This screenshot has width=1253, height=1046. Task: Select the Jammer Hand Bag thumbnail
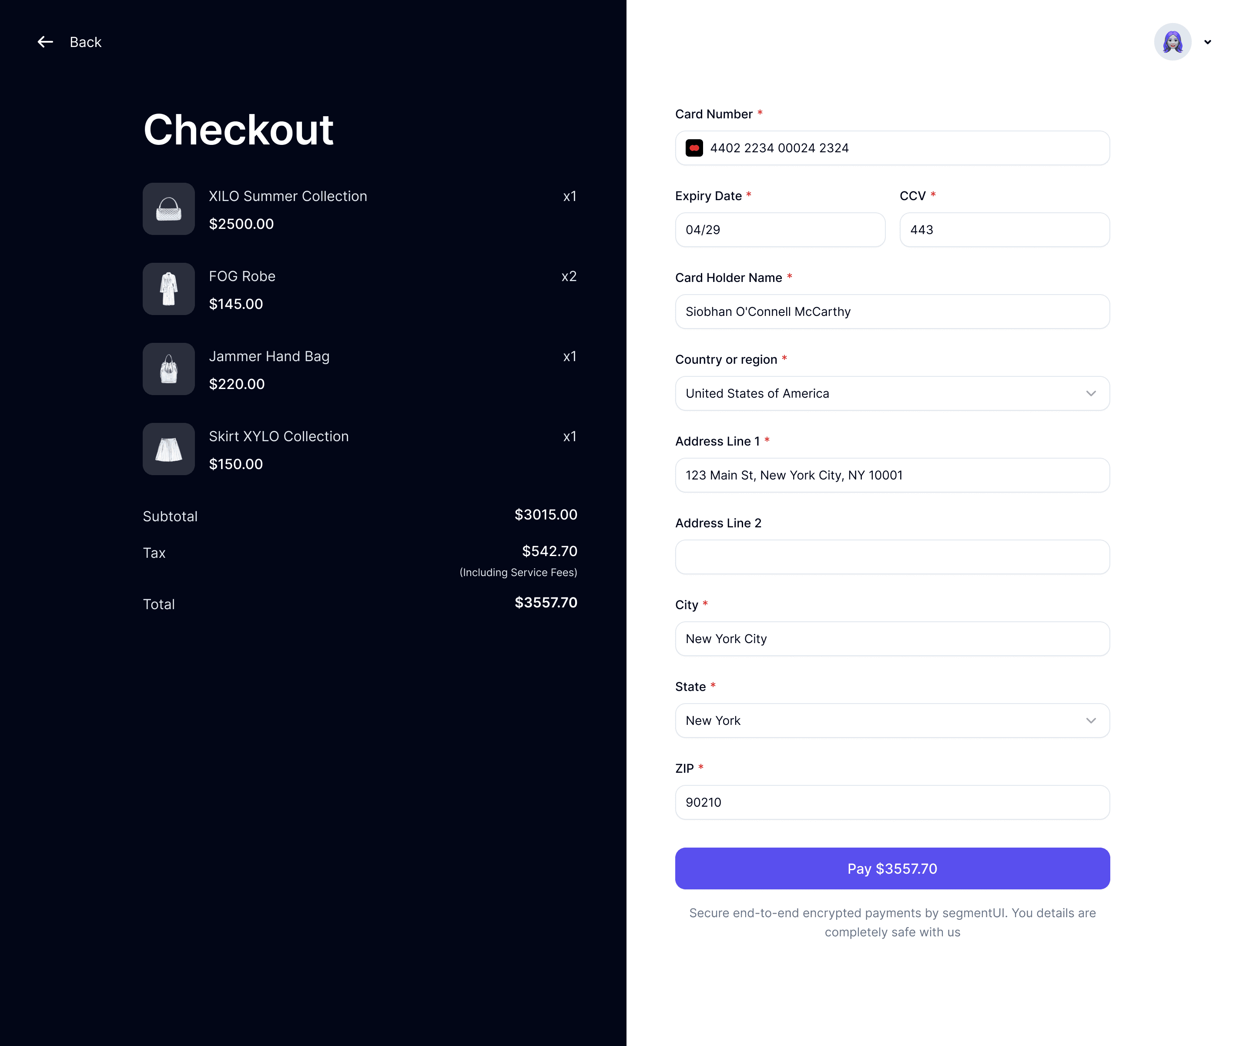[x=169, y=369]
